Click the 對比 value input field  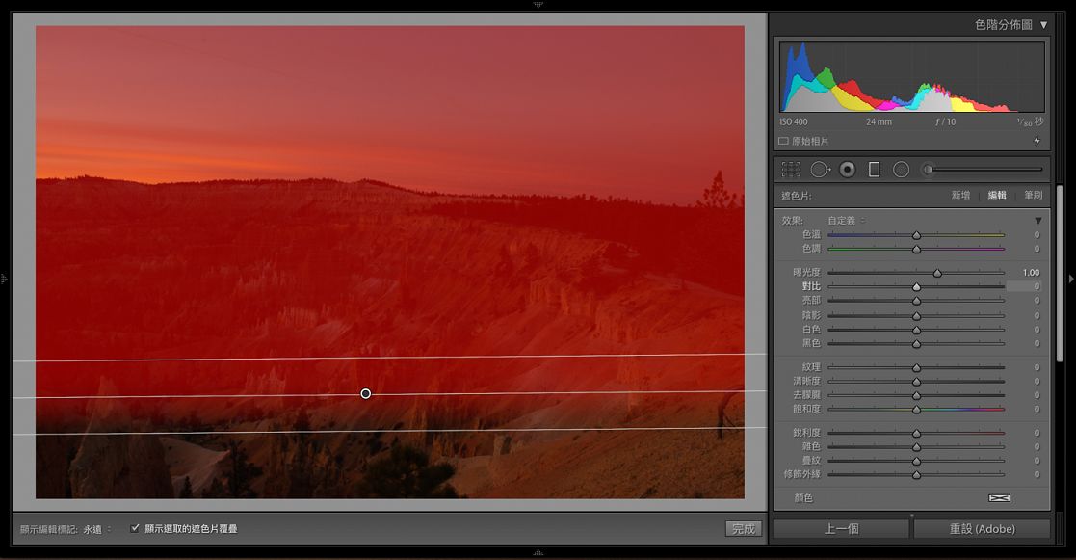pos(1024,286)
